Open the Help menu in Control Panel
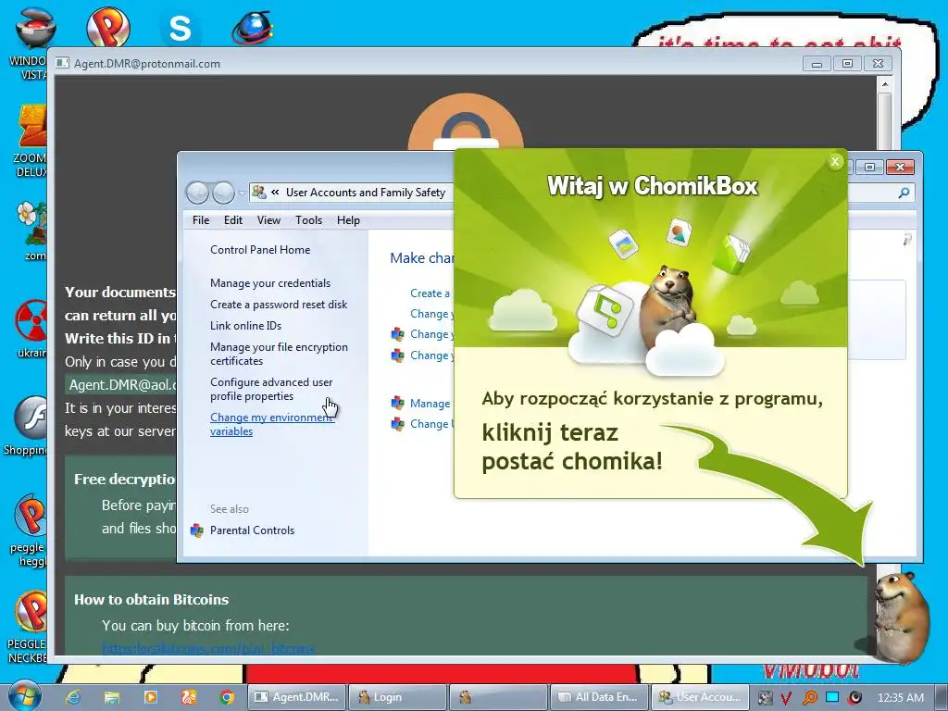Screen dimensions: 948x711 point(348,220)
